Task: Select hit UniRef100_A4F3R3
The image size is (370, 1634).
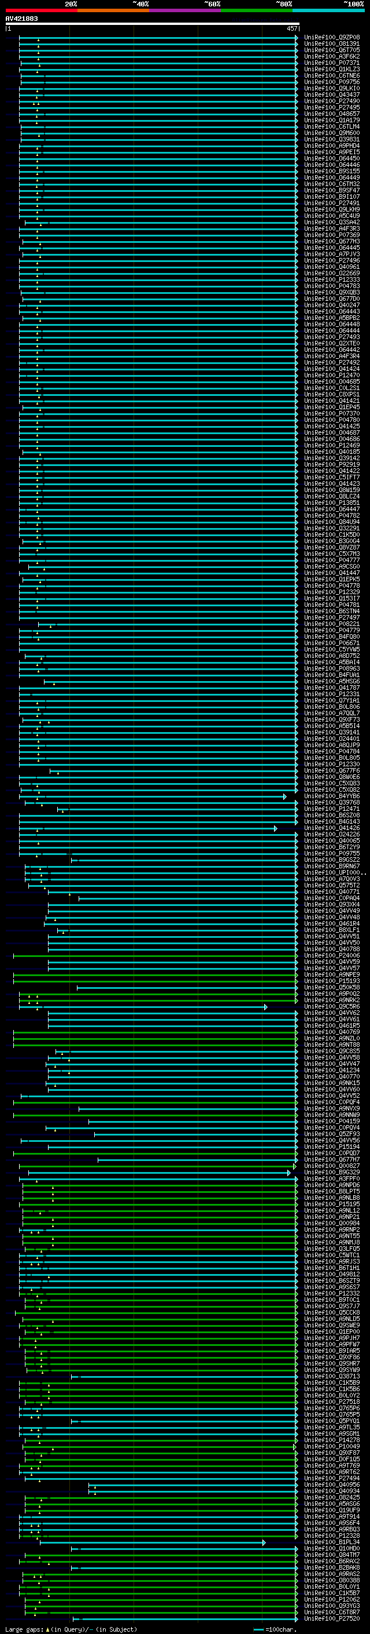Action: click(331, 228)
